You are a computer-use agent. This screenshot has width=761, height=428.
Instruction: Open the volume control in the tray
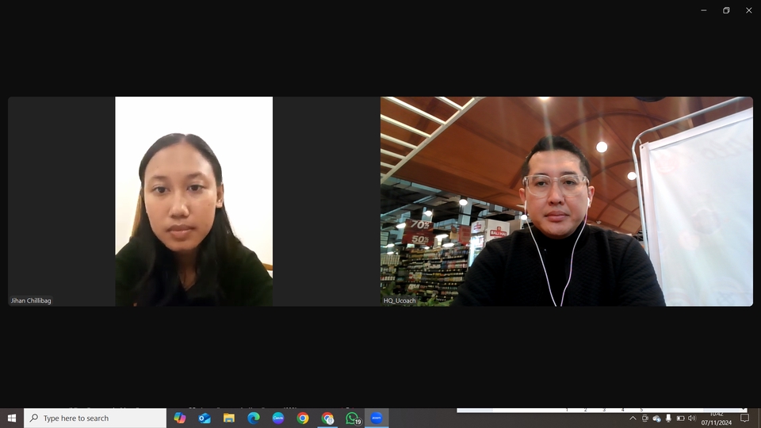coord(691,418)
